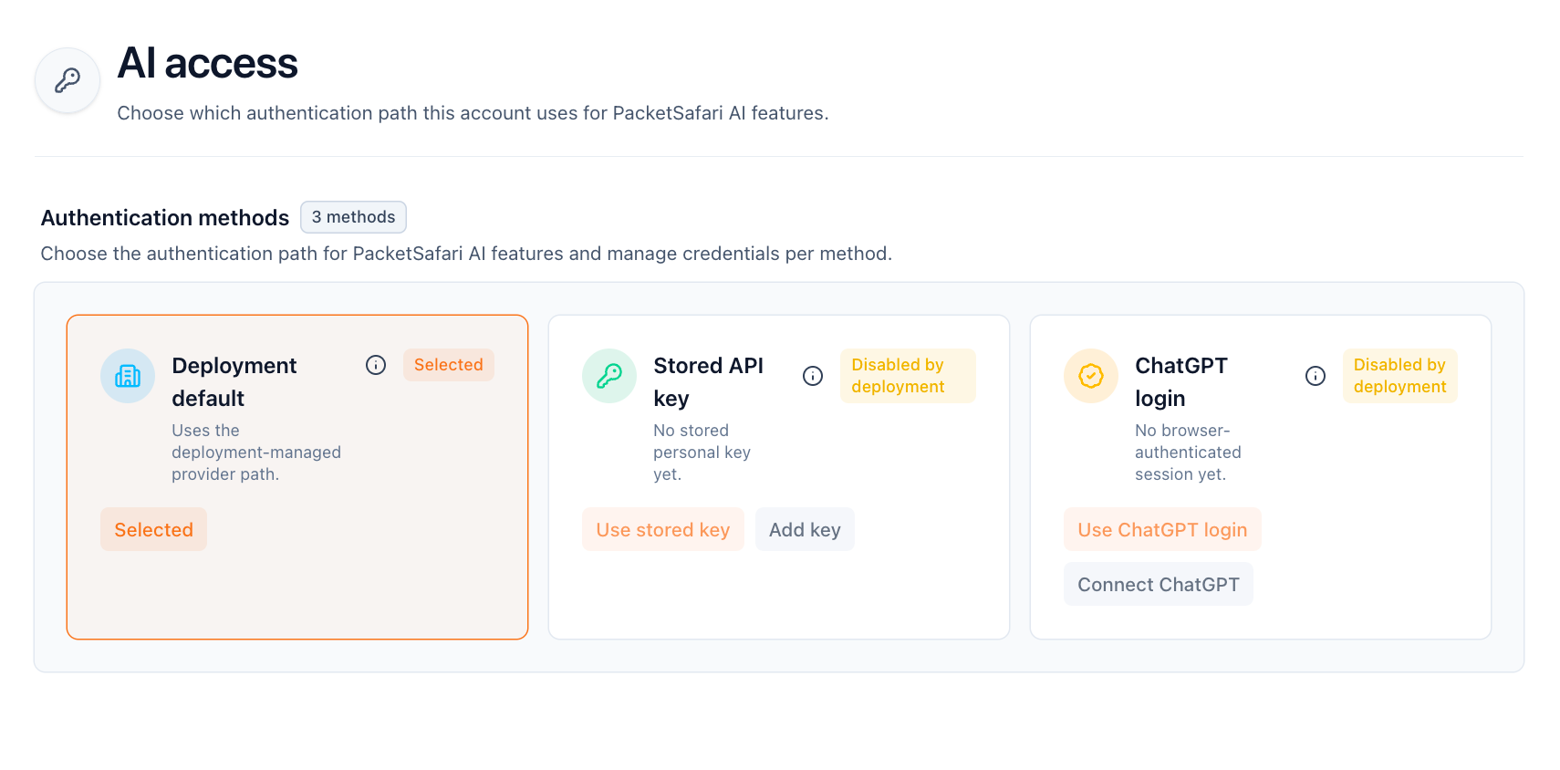Click text 'Uses the deployment-managed provider path.'
Screen dimensions: 1560x770
(x=256, y=453)
